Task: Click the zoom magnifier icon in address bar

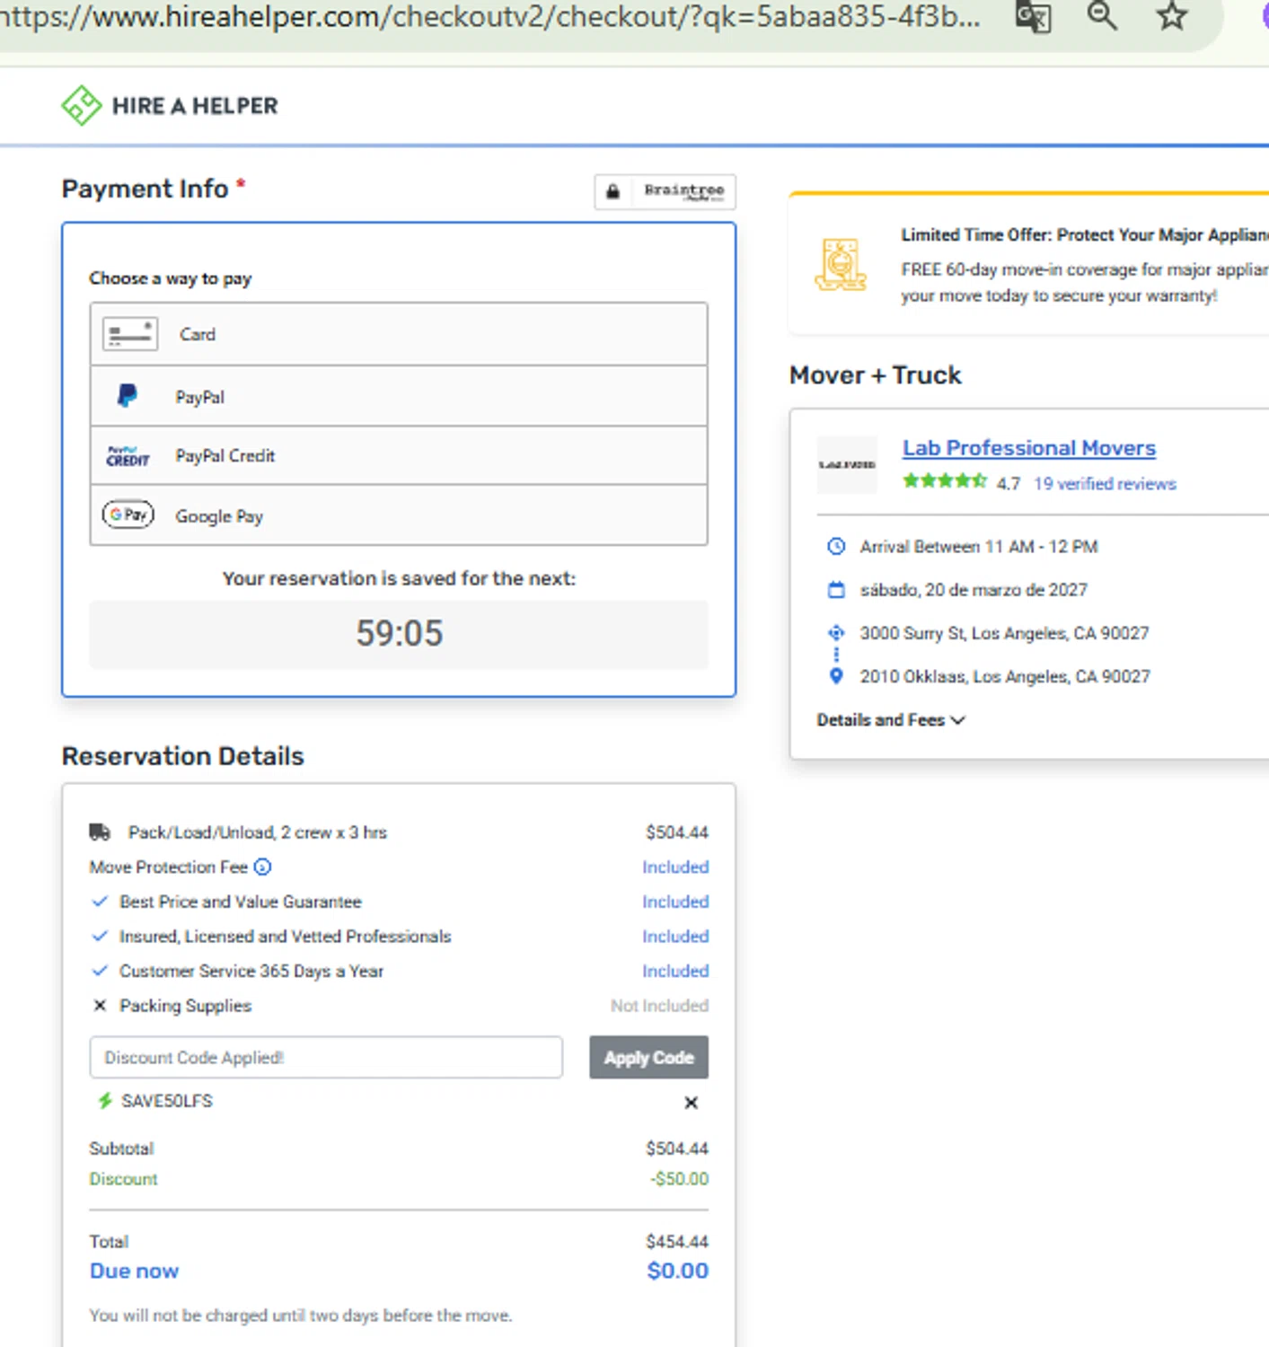Action: tap(1102, 15)
